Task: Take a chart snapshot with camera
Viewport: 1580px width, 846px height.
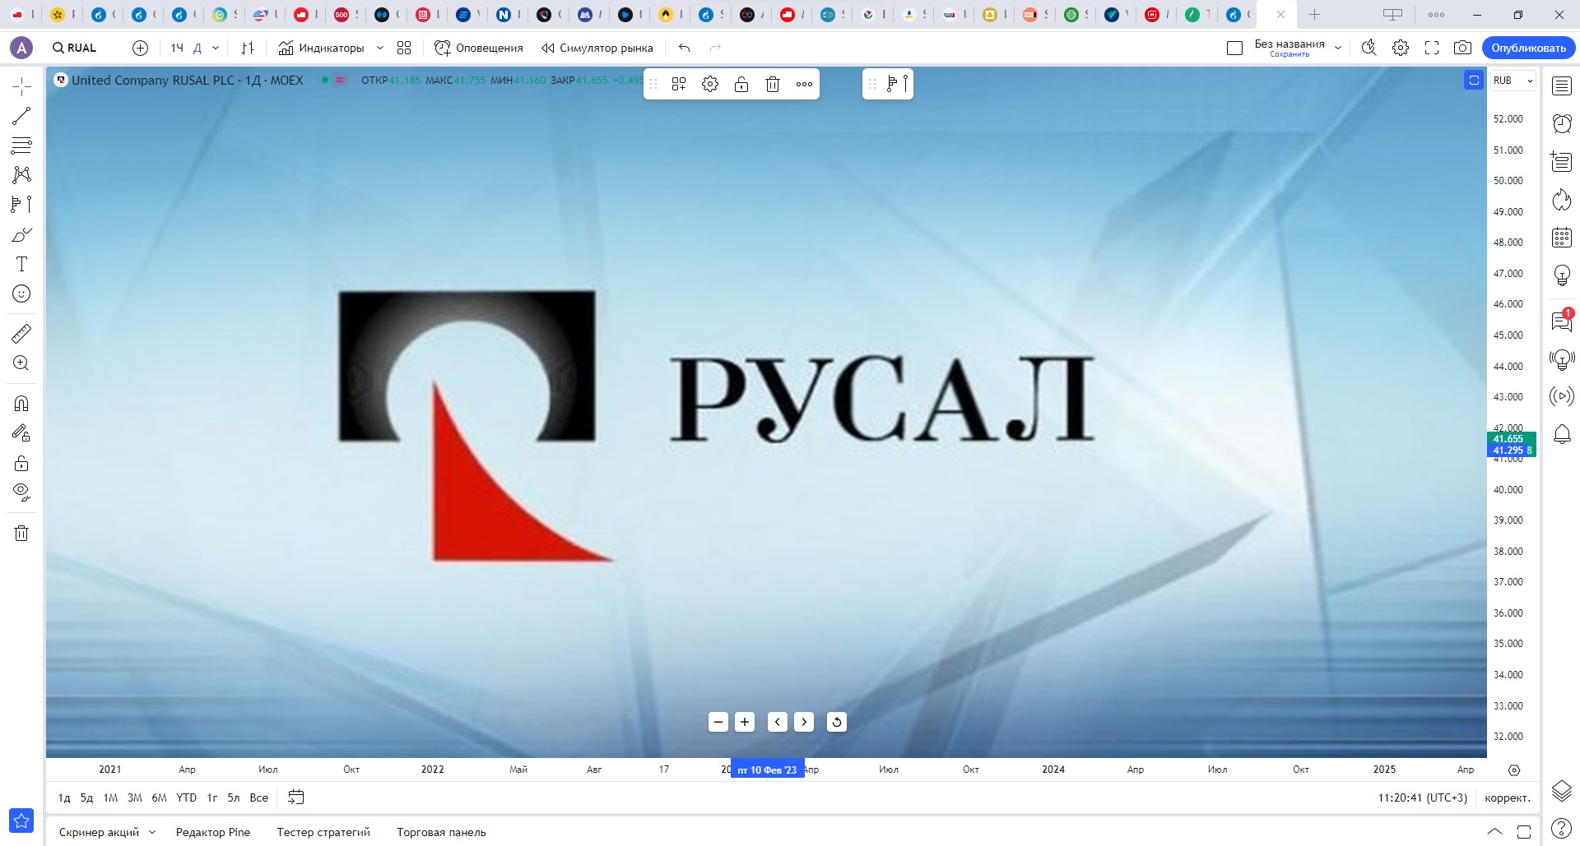Action: 1462,48
